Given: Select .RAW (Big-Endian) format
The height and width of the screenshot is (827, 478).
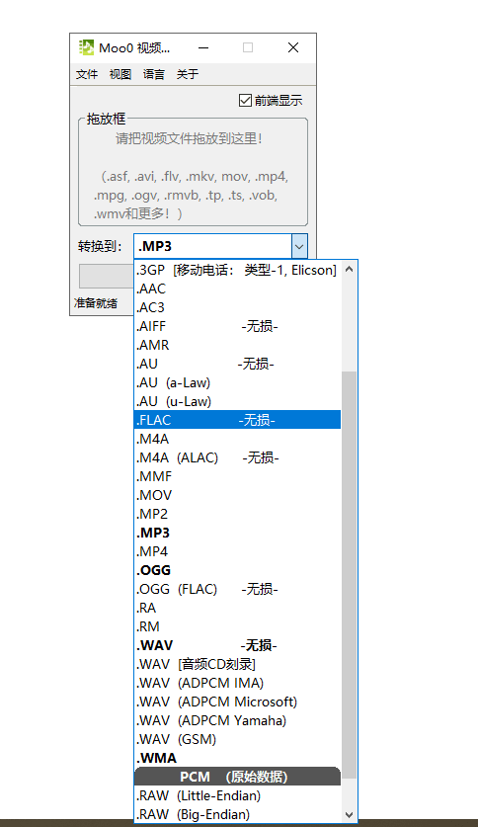Looking at the screenshot, I should [238, 814].
